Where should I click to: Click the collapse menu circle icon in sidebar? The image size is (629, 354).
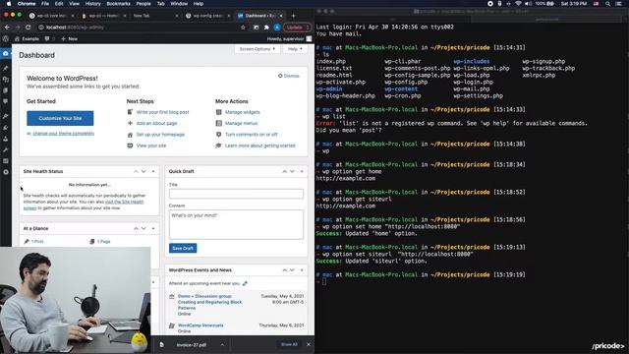click(6, 172)
